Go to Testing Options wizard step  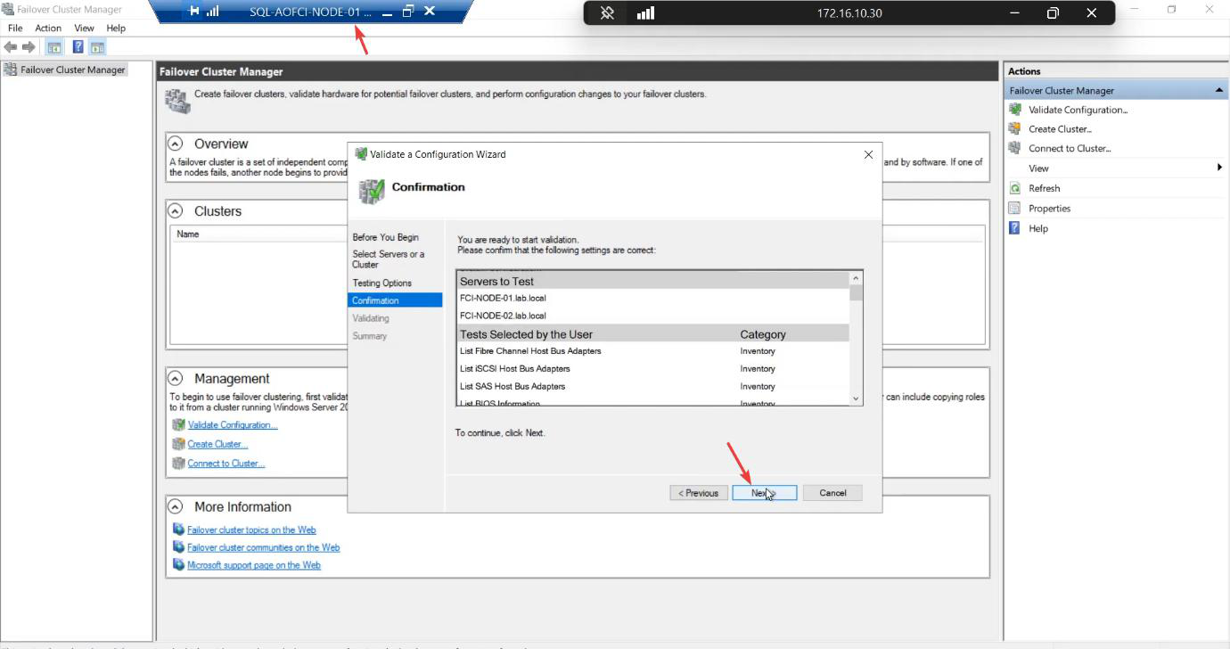click(x=381, y=283)
